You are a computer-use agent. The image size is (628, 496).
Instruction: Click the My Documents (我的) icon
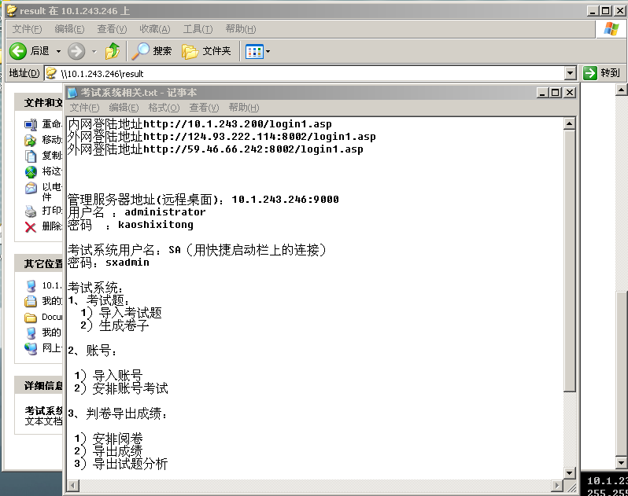click(31, 301)
